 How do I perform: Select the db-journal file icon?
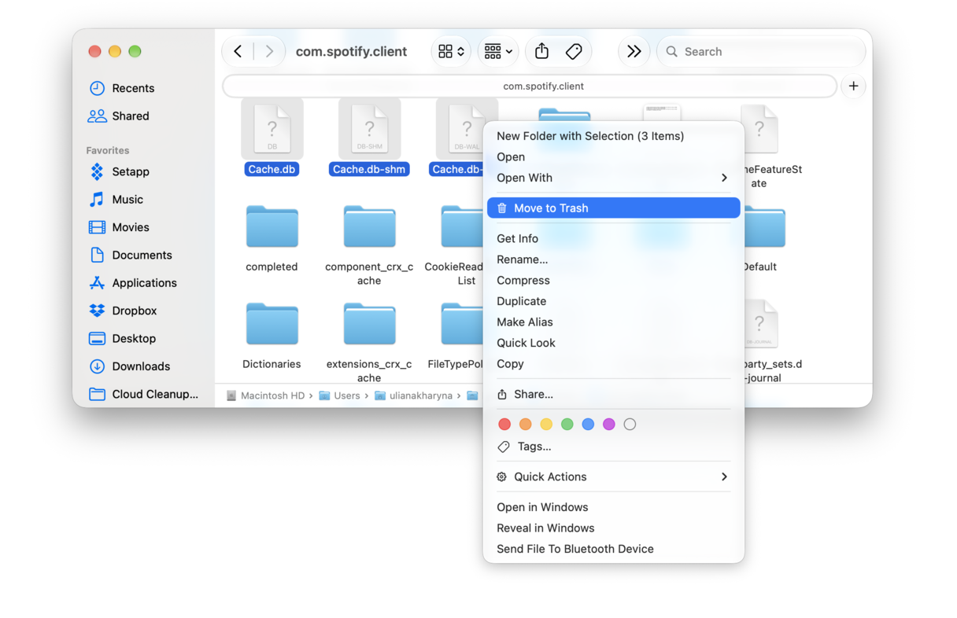[759, 324]
